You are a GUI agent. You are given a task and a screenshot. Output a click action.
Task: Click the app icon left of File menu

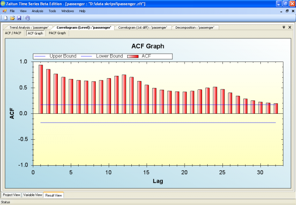pos(4,10)
